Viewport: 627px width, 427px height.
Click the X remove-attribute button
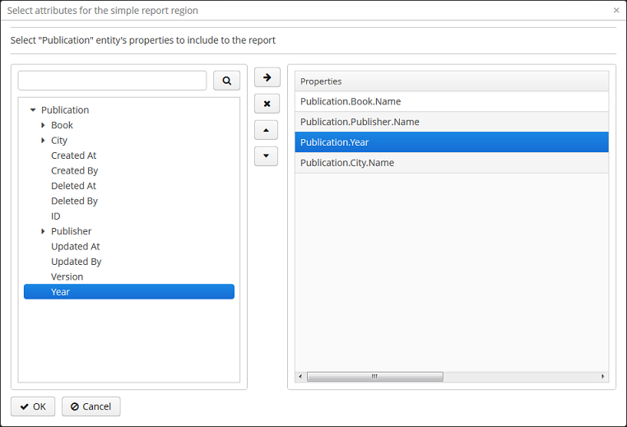click(x=267, y=104)
